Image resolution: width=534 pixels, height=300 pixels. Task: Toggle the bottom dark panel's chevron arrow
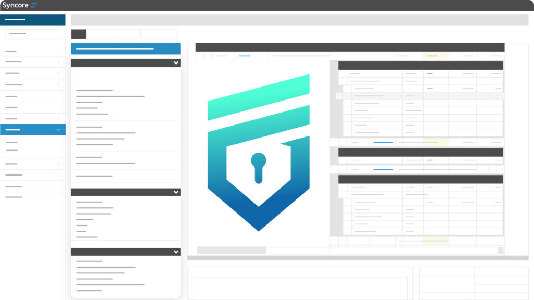(176, 252)
